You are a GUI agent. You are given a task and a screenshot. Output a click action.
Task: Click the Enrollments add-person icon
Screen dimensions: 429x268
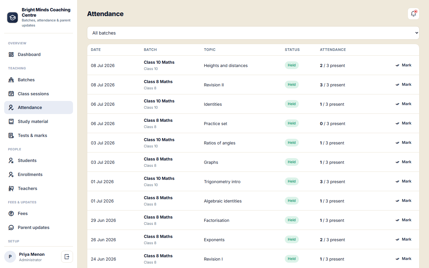click(11, 174)
